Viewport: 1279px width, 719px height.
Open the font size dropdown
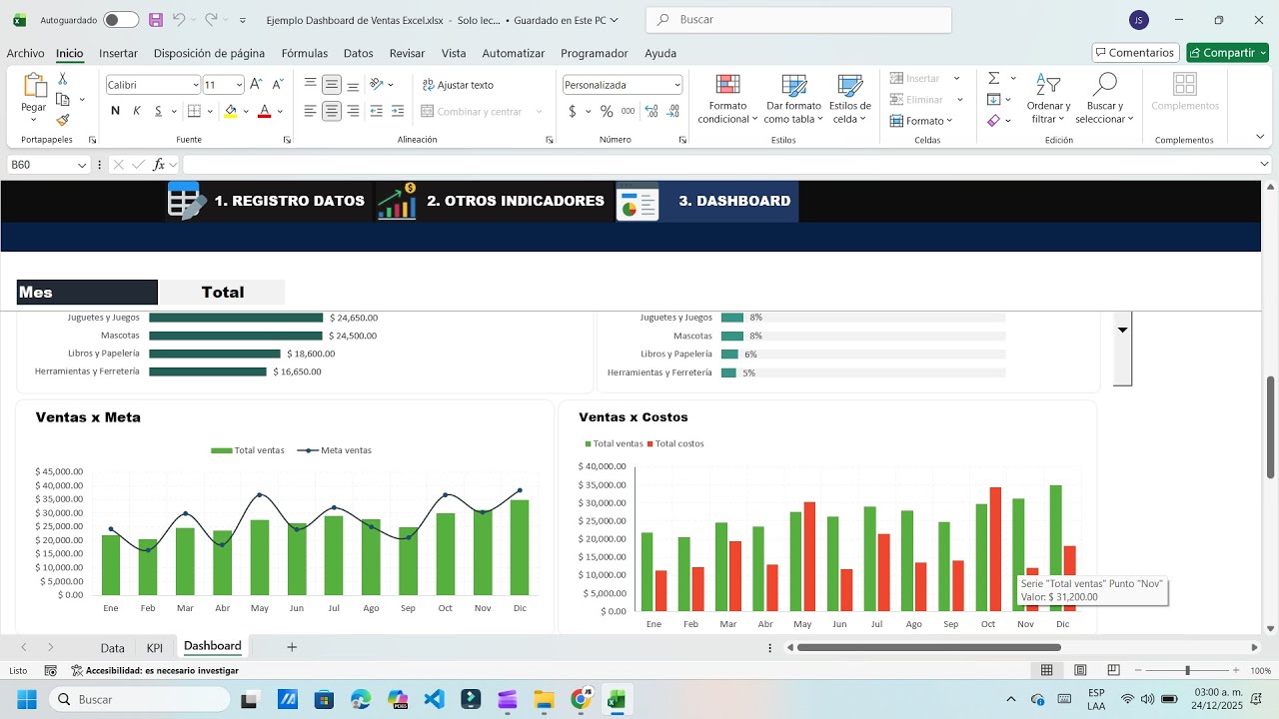(x=239, y=85)
